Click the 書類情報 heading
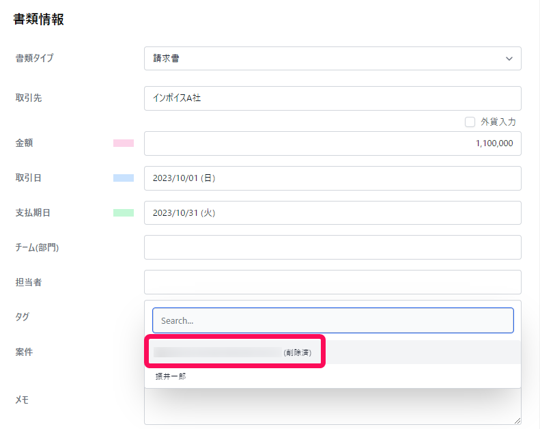 click(x=38, y=19)
